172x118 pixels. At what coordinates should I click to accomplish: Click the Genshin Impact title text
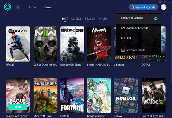pos(96,116)
